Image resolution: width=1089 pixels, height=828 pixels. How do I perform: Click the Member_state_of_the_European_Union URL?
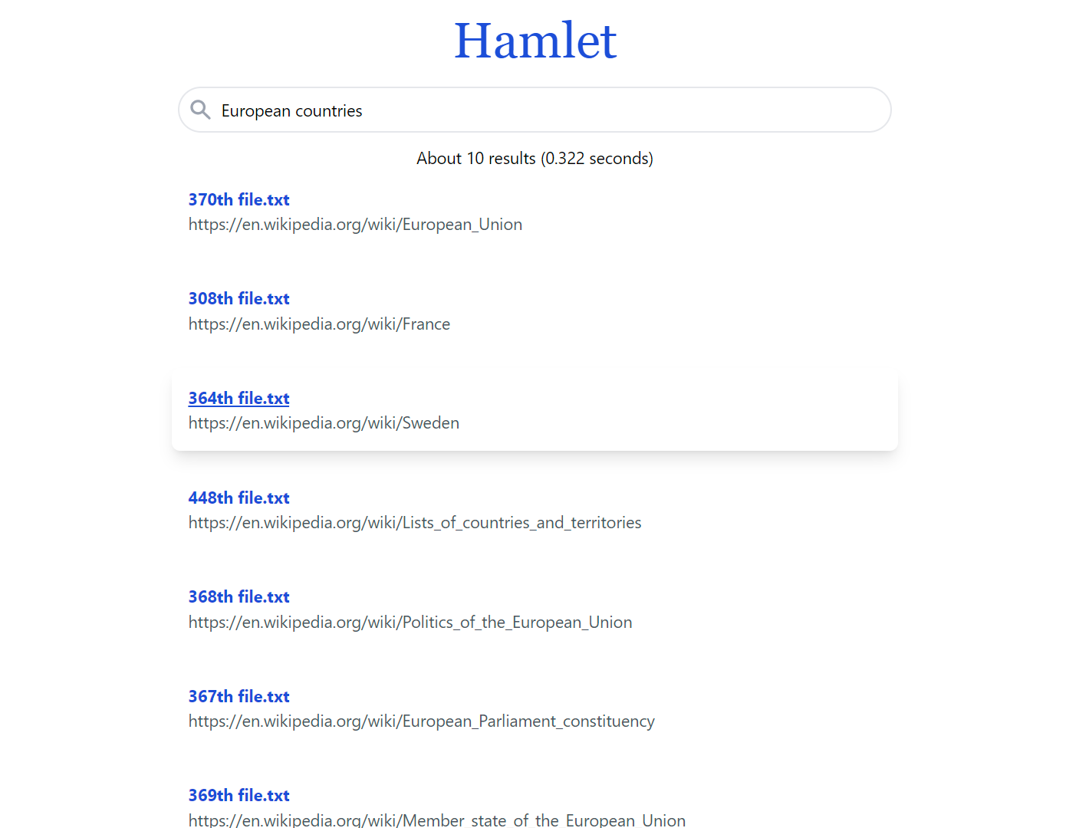(x=436, y=820)
